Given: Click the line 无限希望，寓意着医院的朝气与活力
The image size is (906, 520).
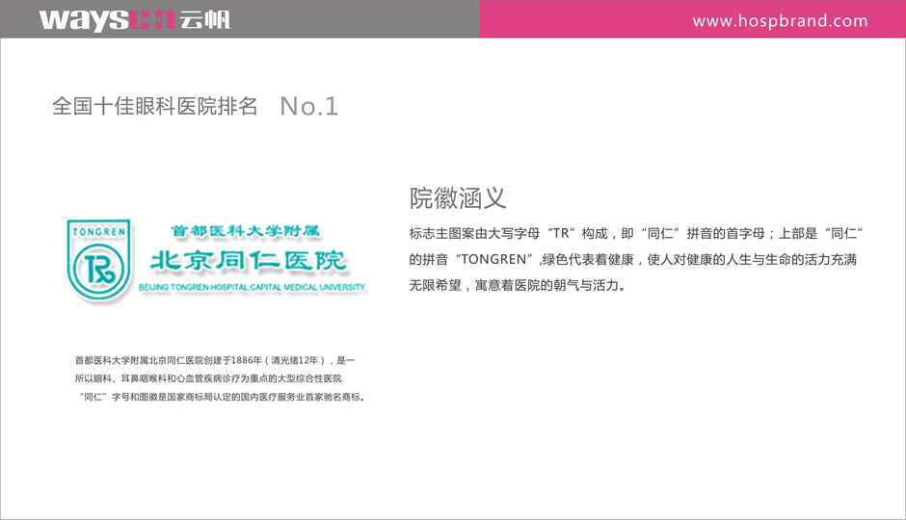Looking at the screenshot, I should pos(518,286).
